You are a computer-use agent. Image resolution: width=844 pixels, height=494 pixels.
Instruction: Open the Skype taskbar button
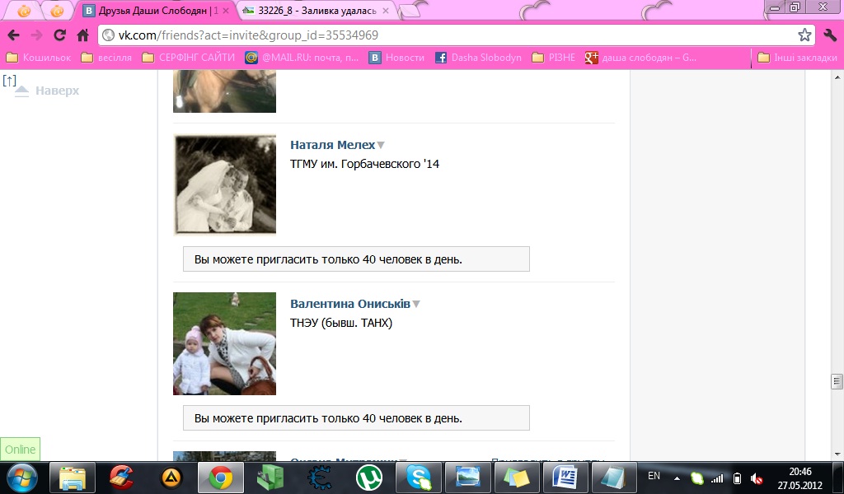click(418, 478)
